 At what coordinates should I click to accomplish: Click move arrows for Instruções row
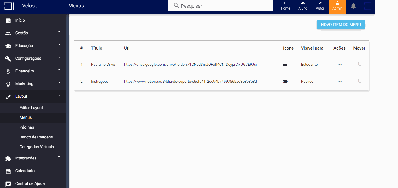coord(359,81)
